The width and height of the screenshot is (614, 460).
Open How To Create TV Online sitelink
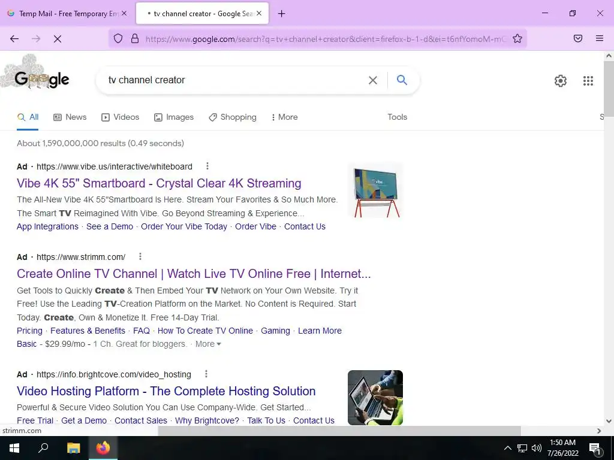tap(205, 331)
